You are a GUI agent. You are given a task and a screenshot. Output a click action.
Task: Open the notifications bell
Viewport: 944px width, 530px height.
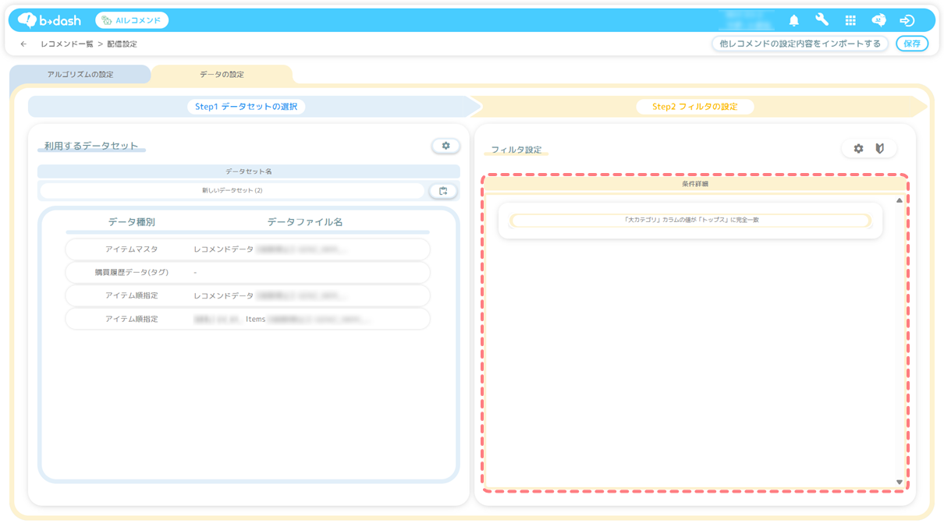[x=793, y=21]
